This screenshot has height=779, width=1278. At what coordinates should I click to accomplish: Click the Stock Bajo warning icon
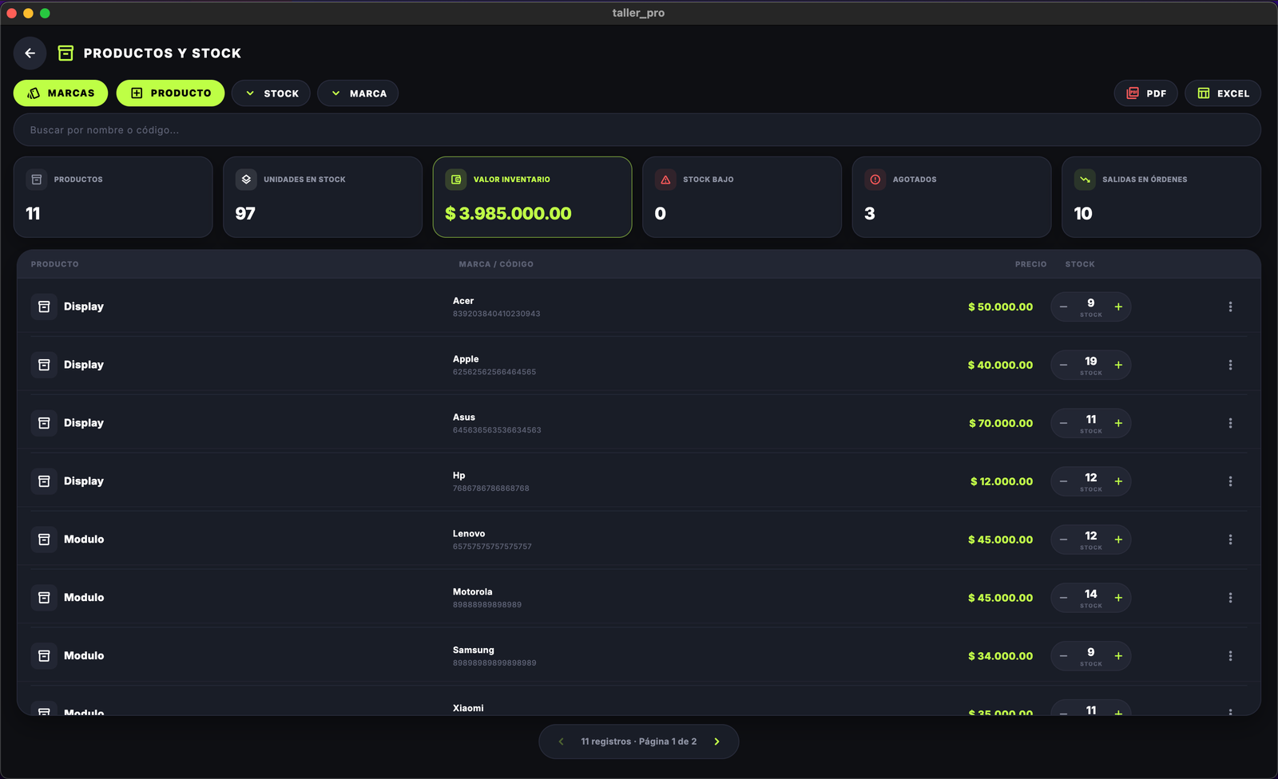(665, 180)
